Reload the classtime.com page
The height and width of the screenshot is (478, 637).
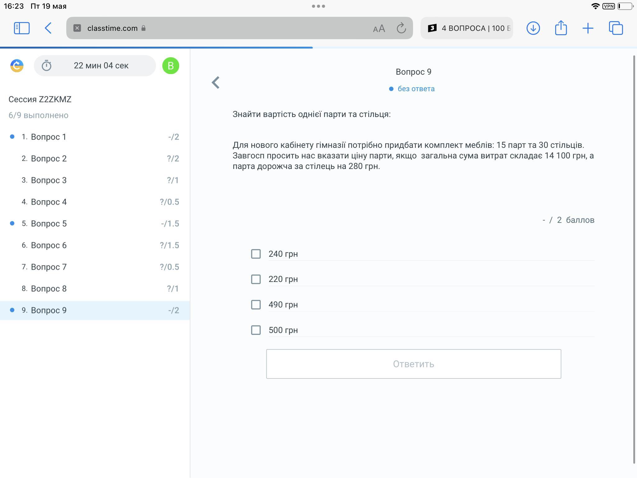tap(401, 28)
